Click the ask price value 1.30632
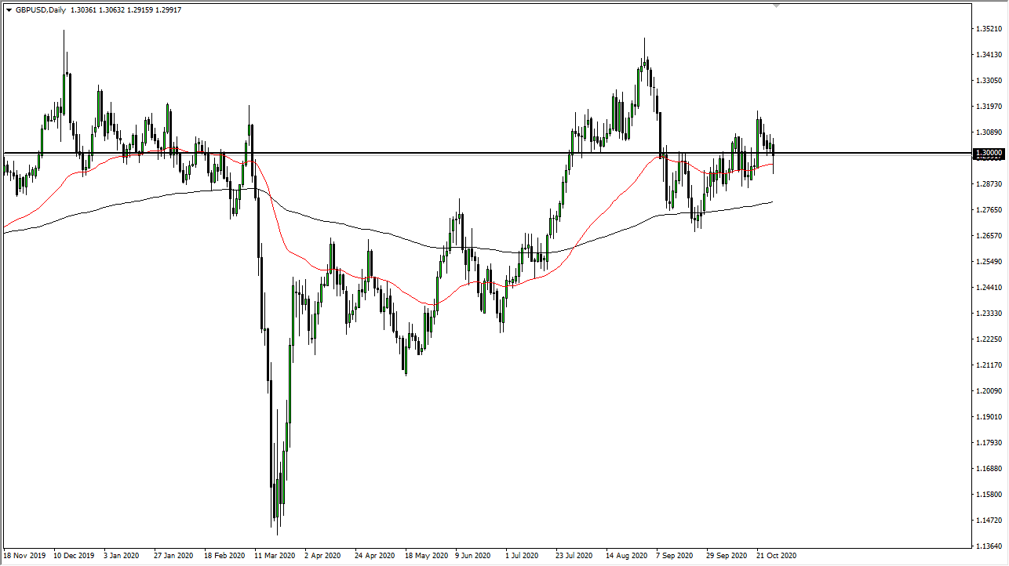1009x566 pixels. [111, 10]
